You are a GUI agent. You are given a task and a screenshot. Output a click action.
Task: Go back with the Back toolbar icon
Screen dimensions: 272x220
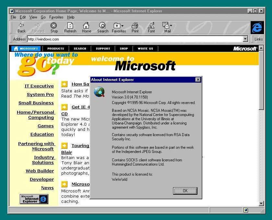click(21, 28)
